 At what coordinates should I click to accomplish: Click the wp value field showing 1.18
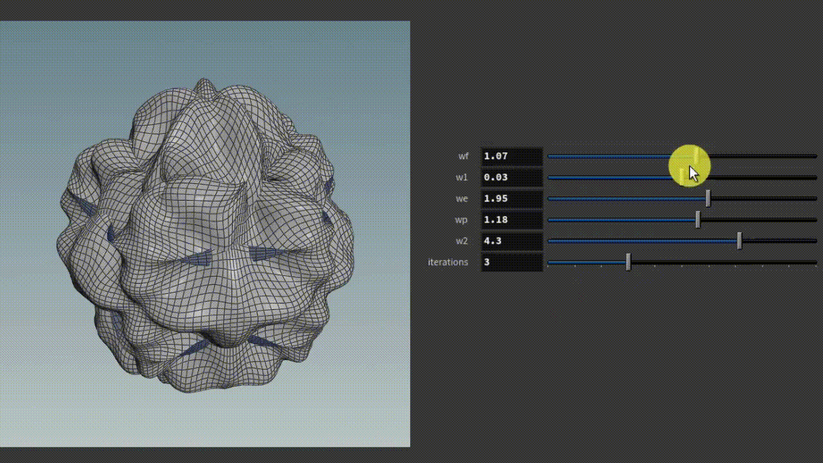pyautogui.click(x=512, y=220)
